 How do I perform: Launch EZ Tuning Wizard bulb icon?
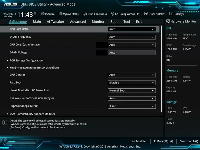point(112,14)
